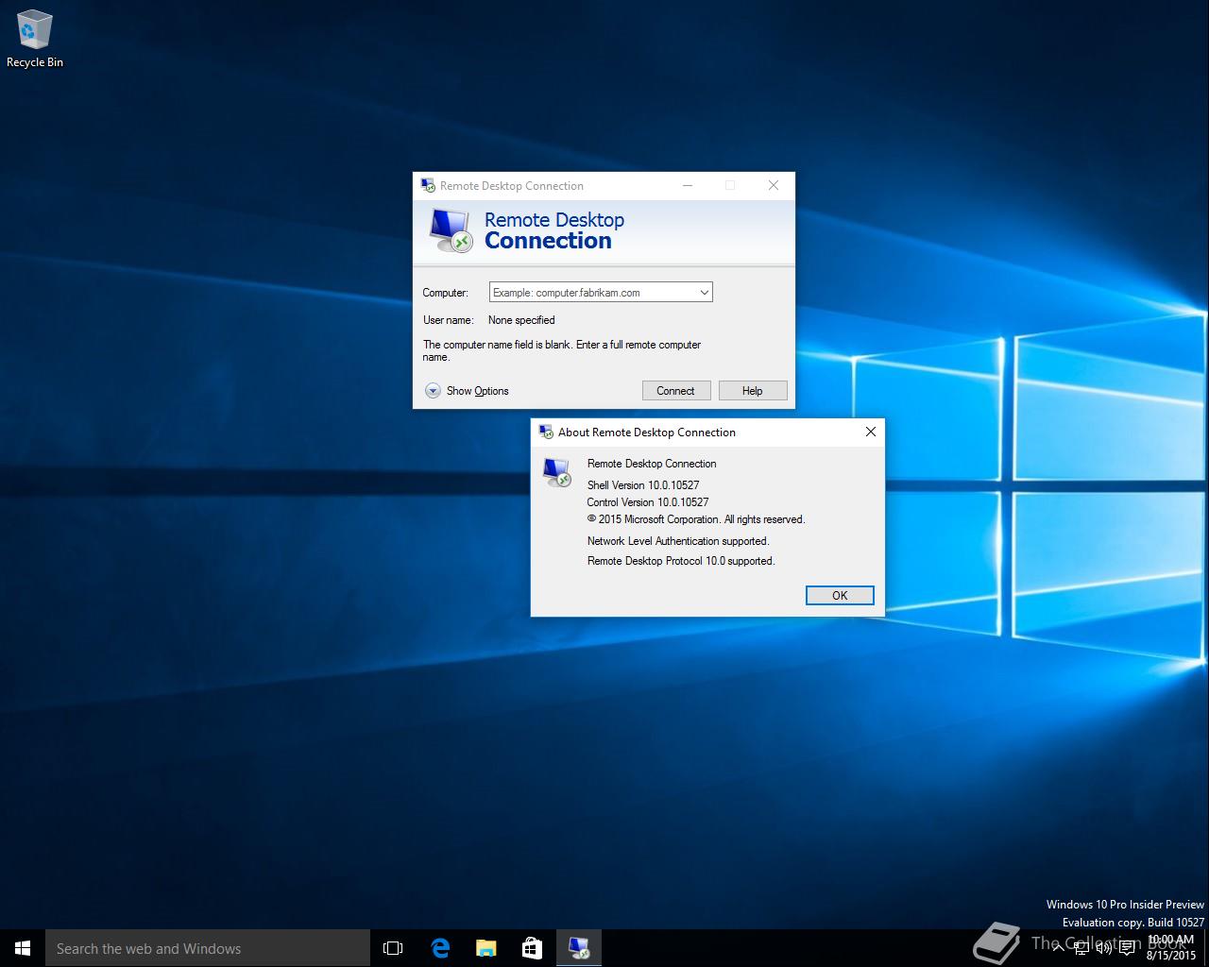Open the Recycle Bin desktop icon
This screenshot has width=1209, height=967.
coord(34,39)
